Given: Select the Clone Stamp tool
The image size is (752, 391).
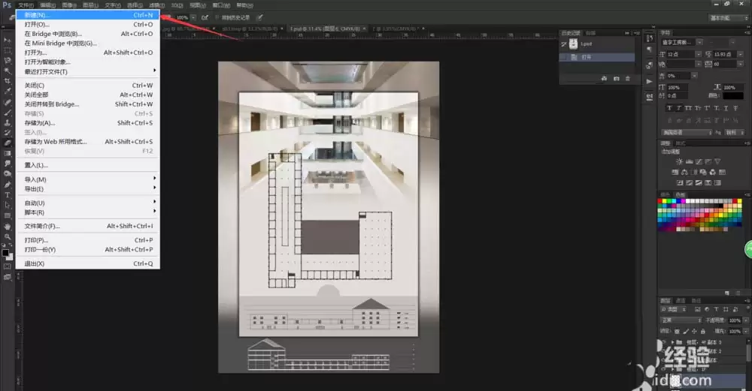Looking at the screenshot, I should 8,122.
